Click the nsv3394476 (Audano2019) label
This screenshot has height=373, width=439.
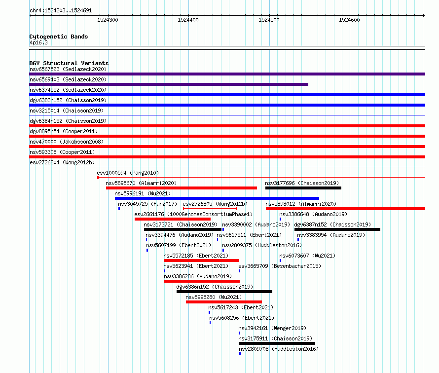(x=180, y=235)
